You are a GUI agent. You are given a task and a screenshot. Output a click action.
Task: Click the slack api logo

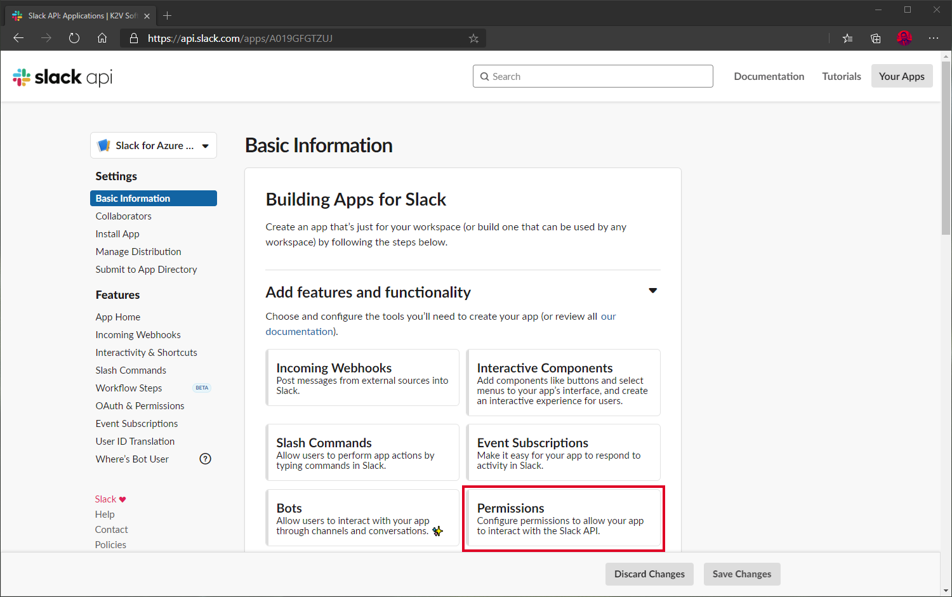coord(62,77)
